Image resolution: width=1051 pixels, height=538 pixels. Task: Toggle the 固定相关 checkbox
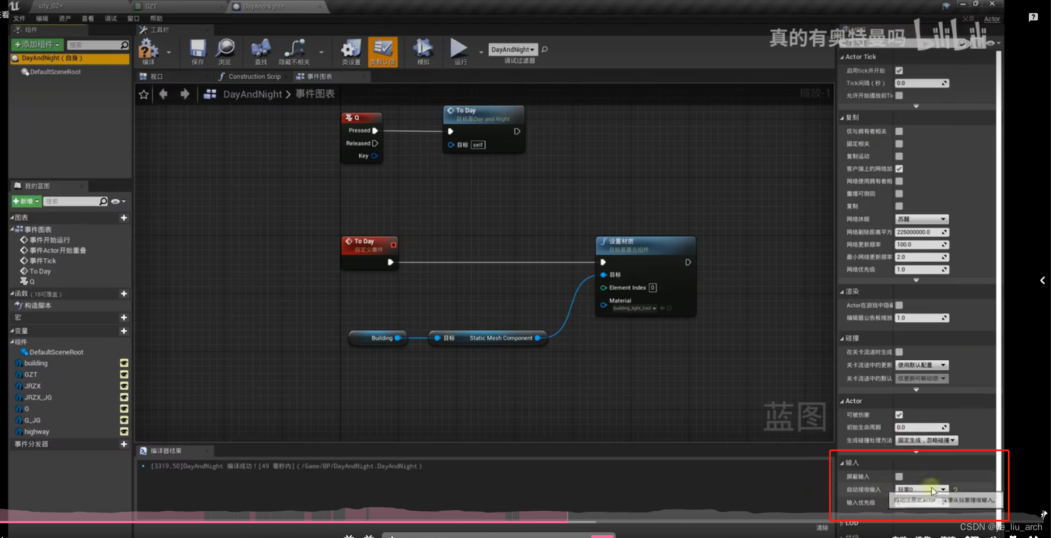pyautogui.click(x=899, y=144)
